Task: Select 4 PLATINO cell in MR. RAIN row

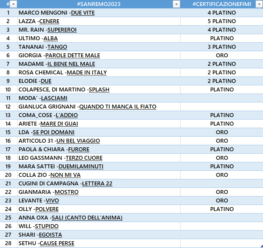Action: 222,30
